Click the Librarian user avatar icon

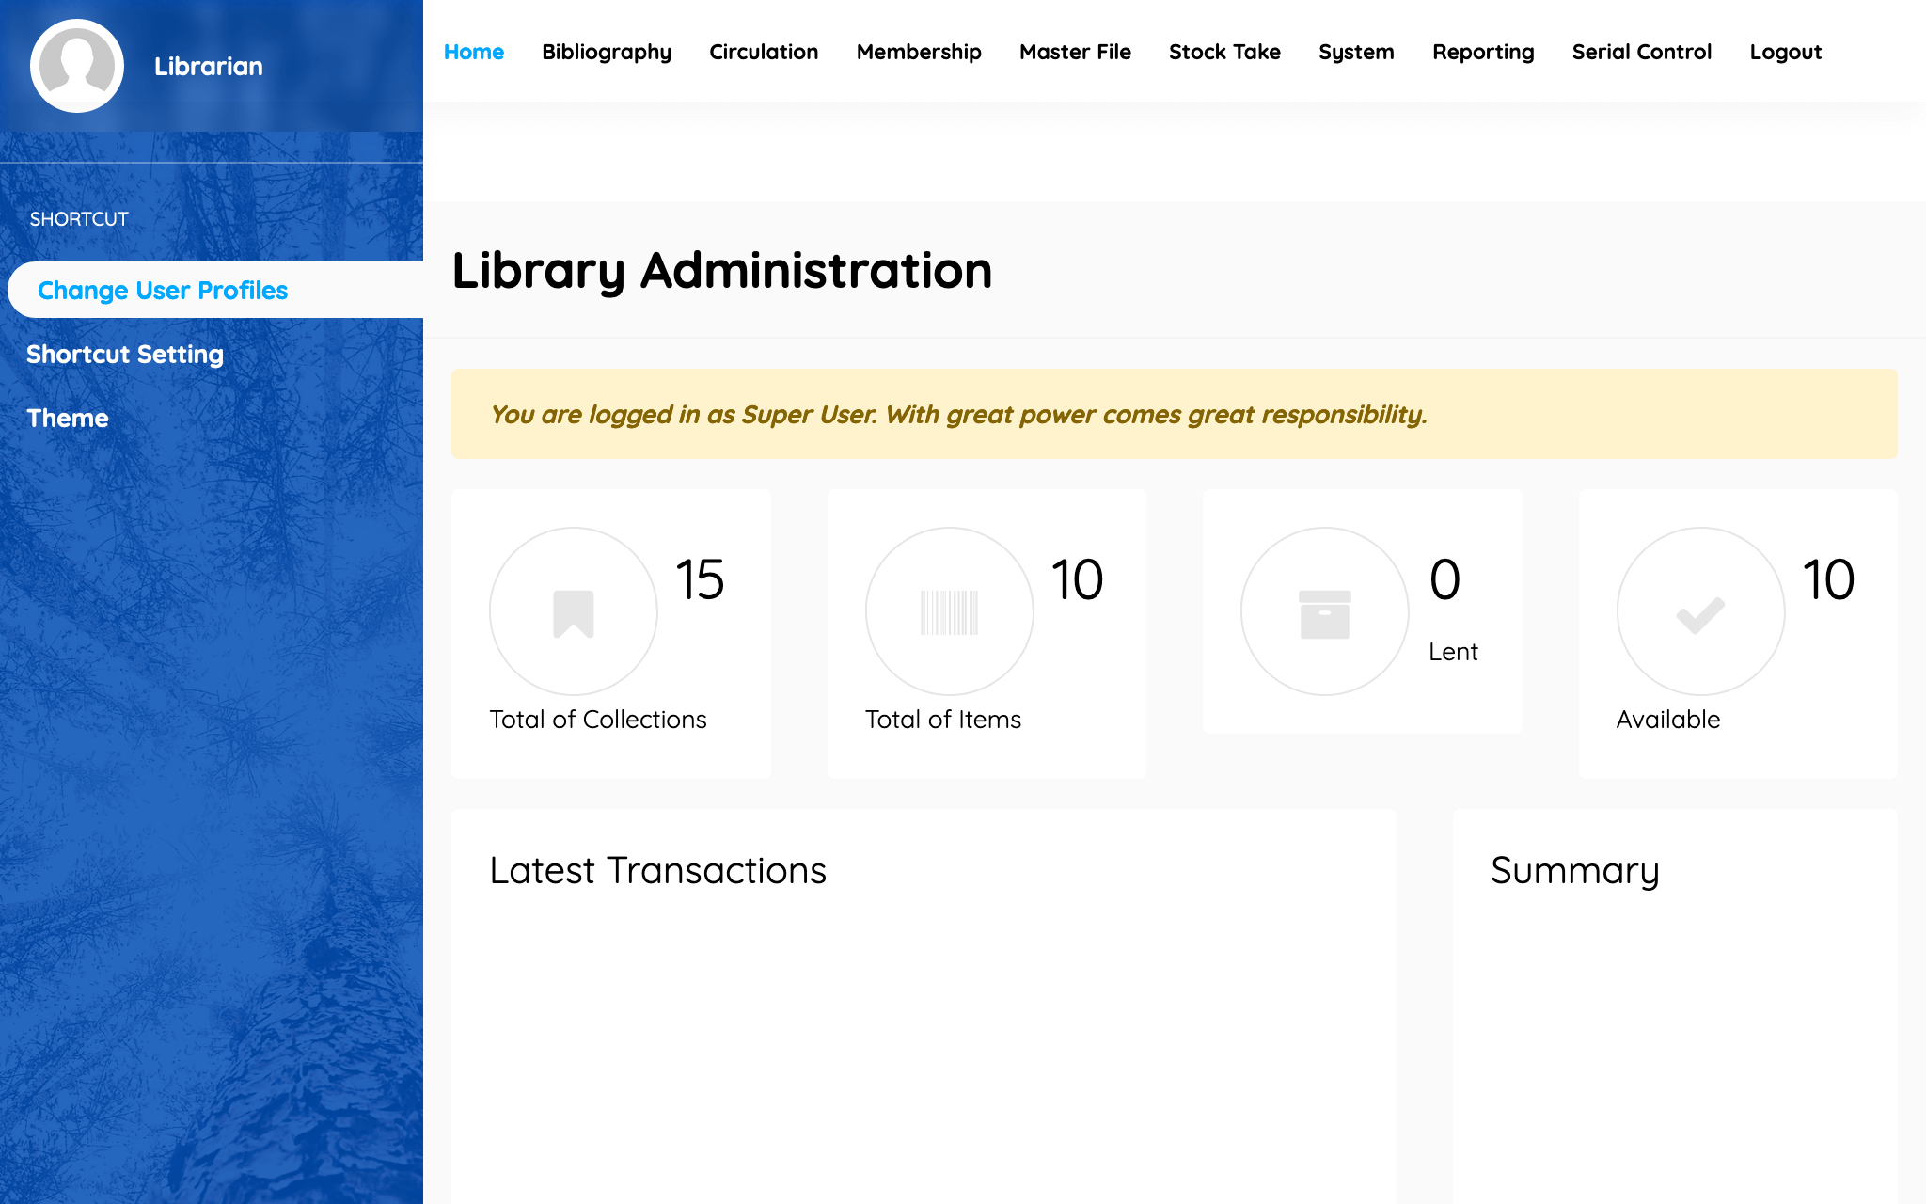pos(77,66)
